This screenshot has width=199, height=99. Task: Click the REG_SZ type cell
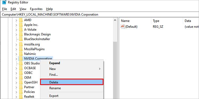click(x=158, y=27)
